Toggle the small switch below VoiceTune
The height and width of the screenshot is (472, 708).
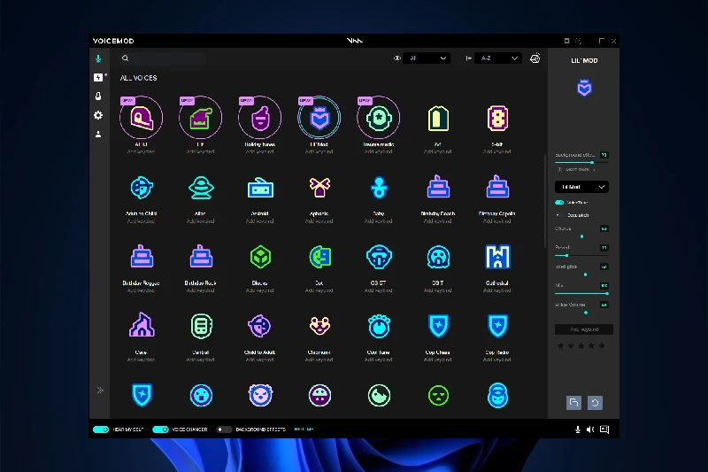point(559,215)
